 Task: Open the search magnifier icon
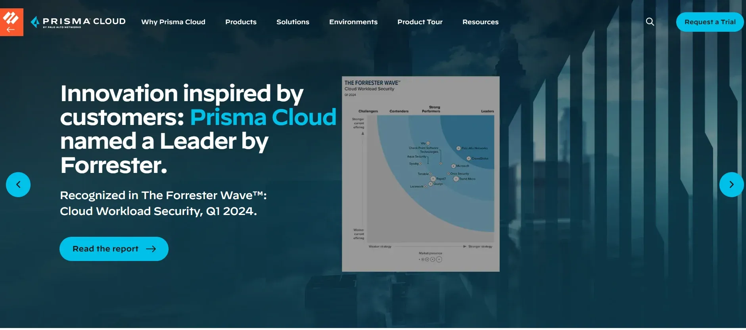pyautogui.click(x=650, y=22)
